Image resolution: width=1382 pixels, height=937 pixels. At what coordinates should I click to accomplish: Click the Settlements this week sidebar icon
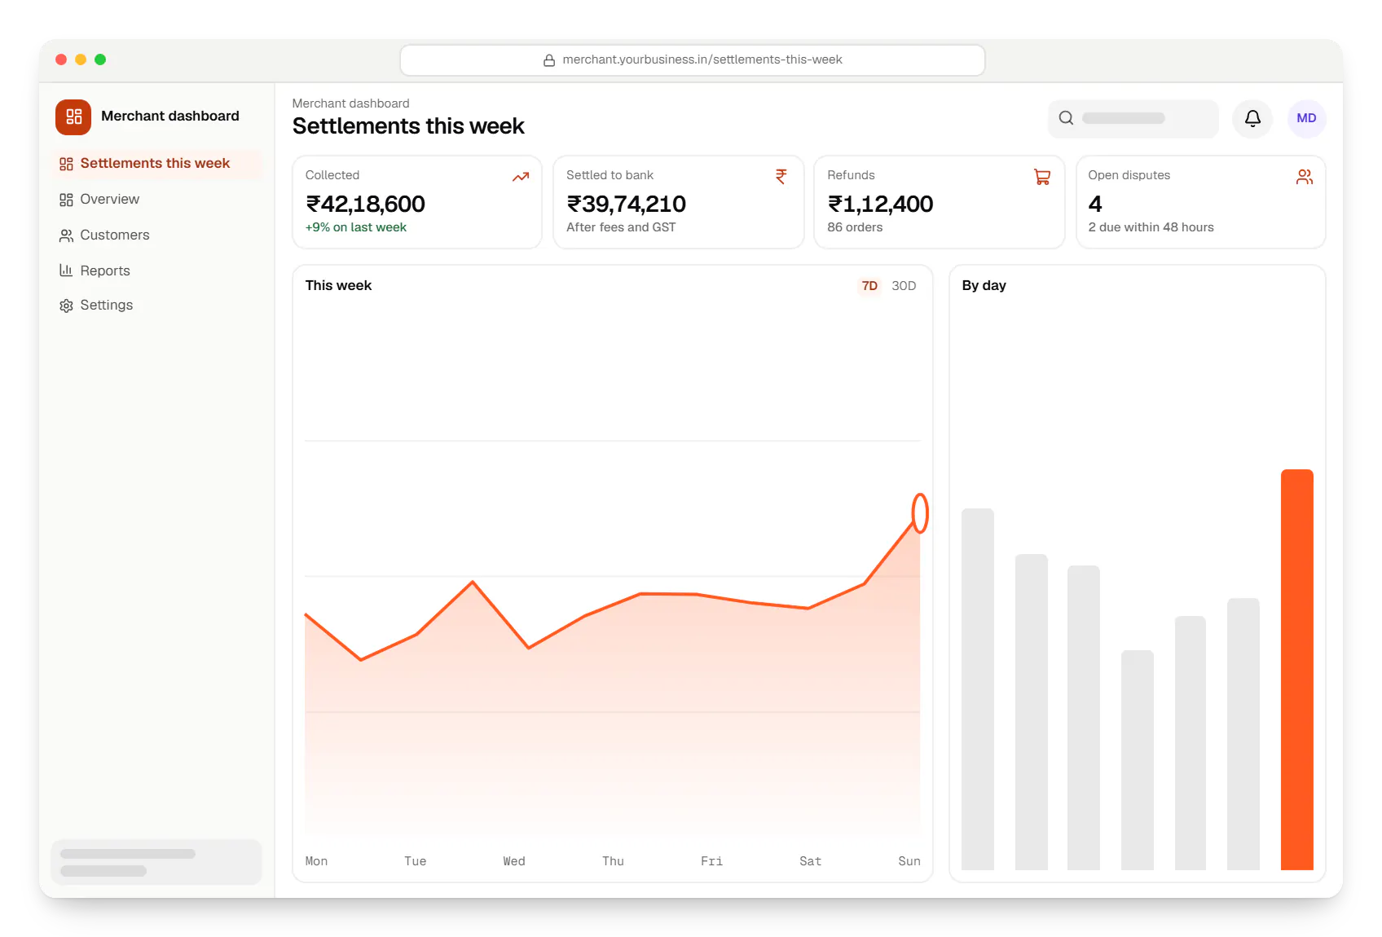[x=66, y=164]
